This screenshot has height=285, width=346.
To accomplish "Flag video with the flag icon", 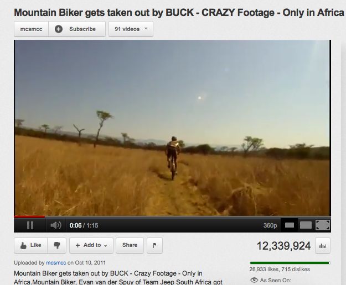I will [154, 245].
